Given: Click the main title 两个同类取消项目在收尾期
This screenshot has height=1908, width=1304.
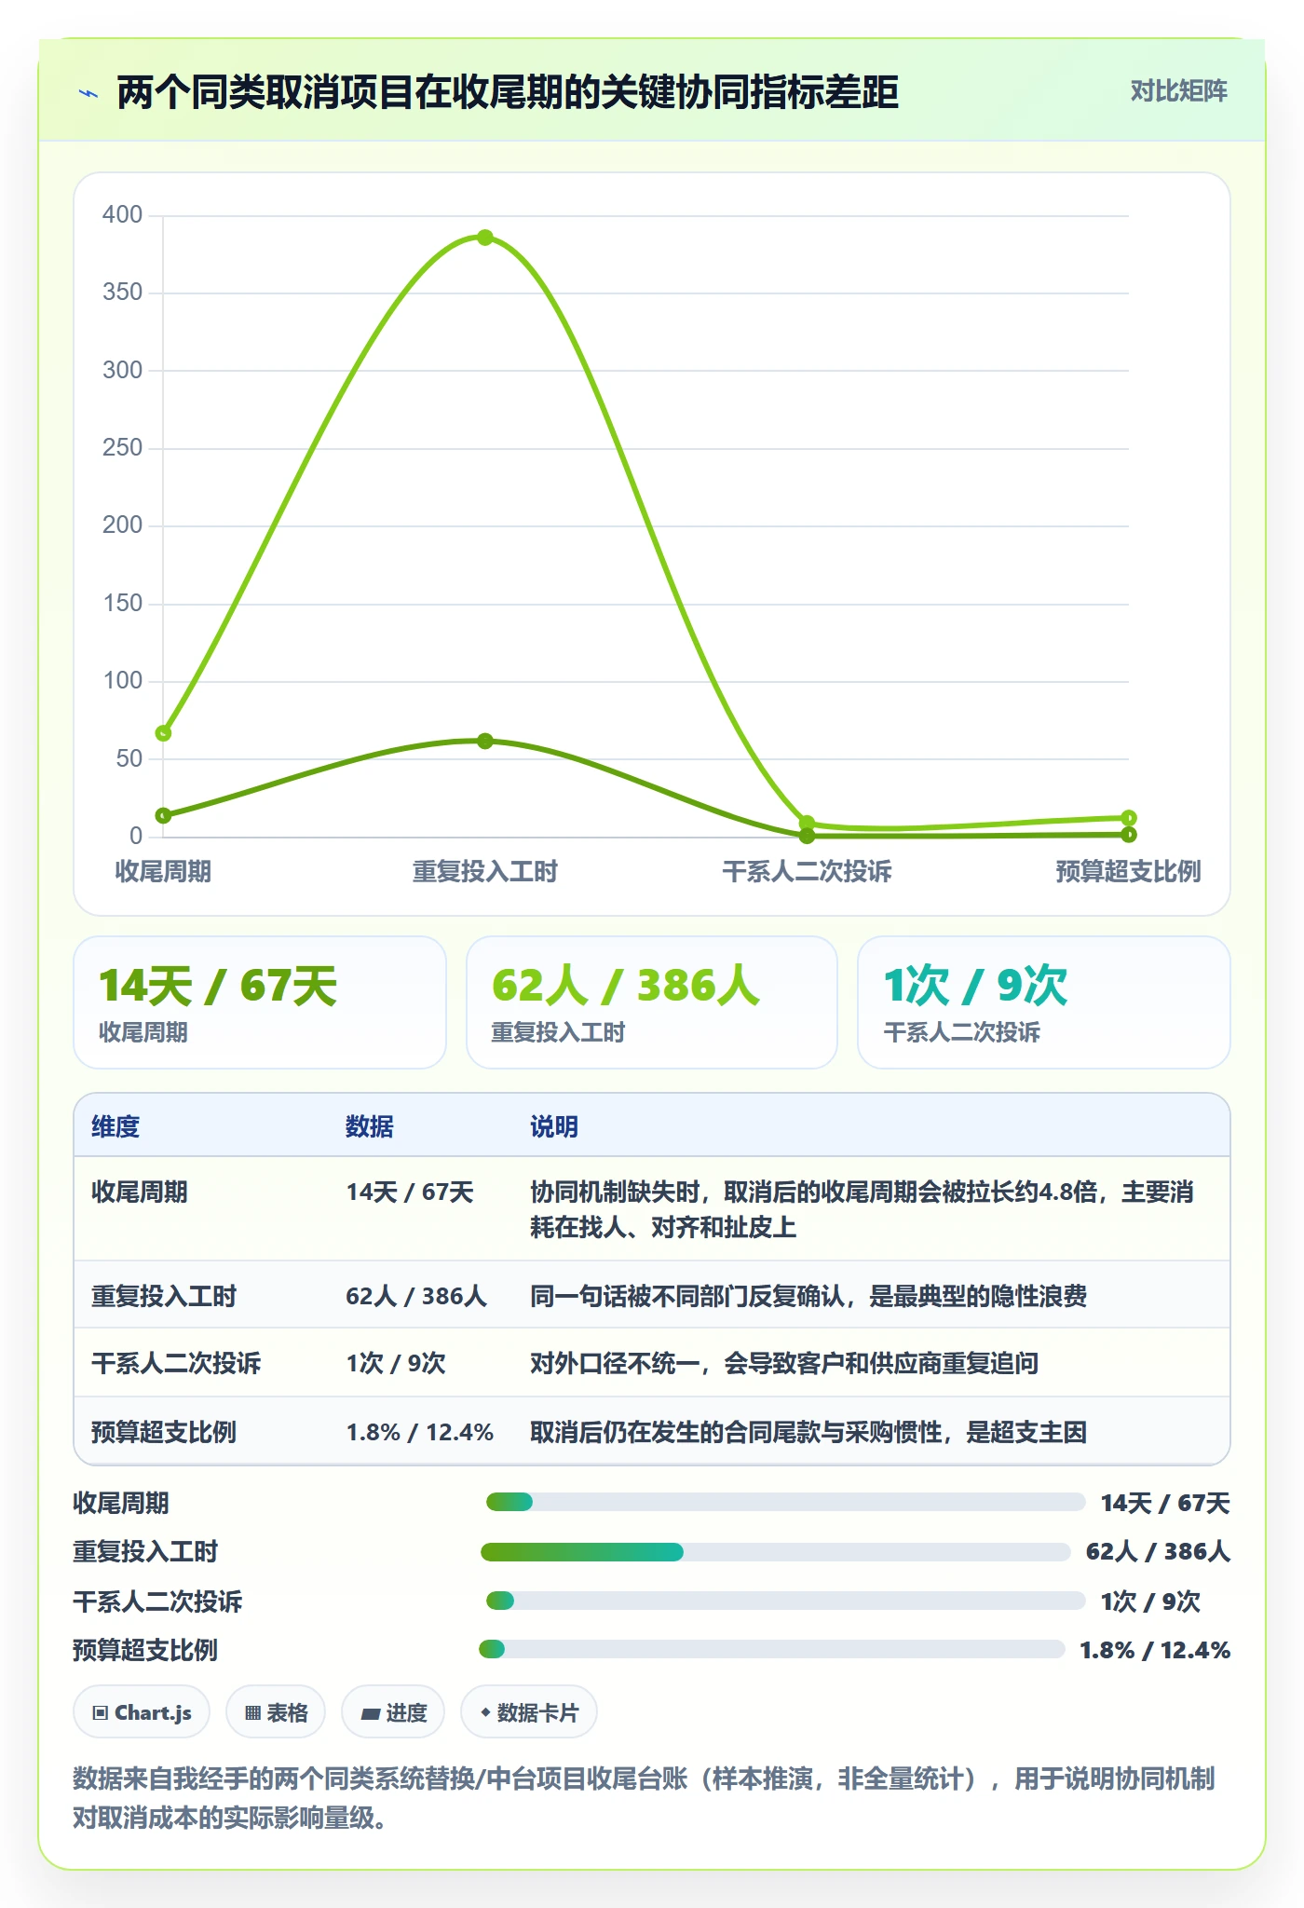Looking at the screenshot, I should pyautogui.click(x=508, y=92).
